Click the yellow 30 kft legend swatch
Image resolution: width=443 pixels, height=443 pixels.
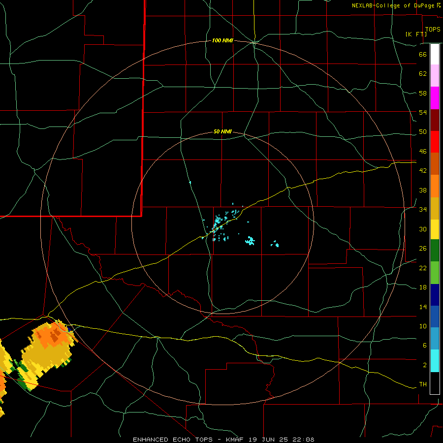coord(435,229)
